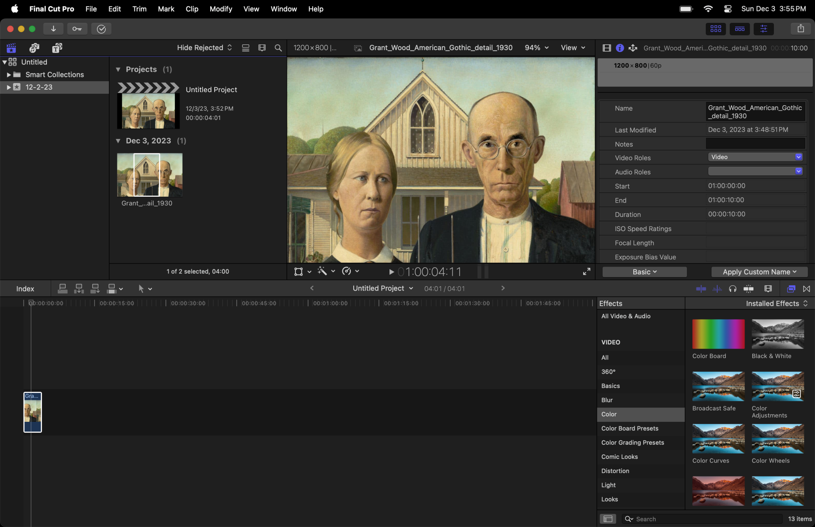The height and width of the screenshot is (527, 815).
Task: Click the insert clip icon
Action: (x=79, y=289)
